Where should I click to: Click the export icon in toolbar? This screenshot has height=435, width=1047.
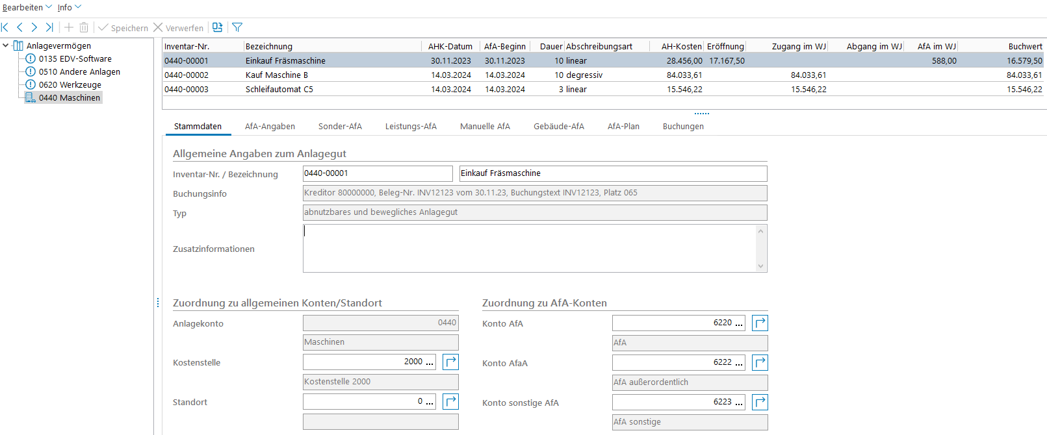pos(218,27)
